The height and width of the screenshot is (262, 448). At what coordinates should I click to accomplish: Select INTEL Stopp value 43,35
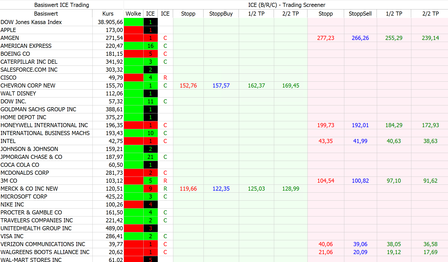326,141
